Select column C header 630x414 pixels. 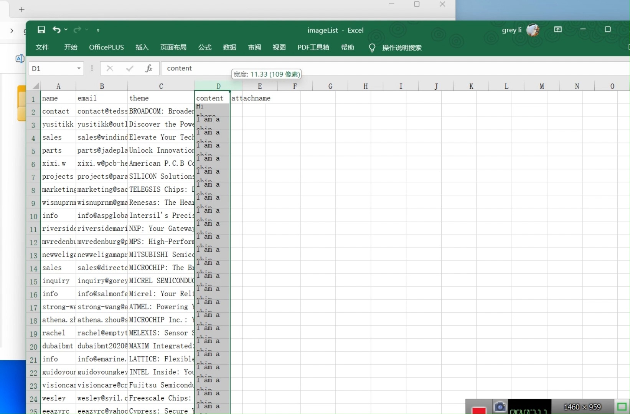(161, 86)
